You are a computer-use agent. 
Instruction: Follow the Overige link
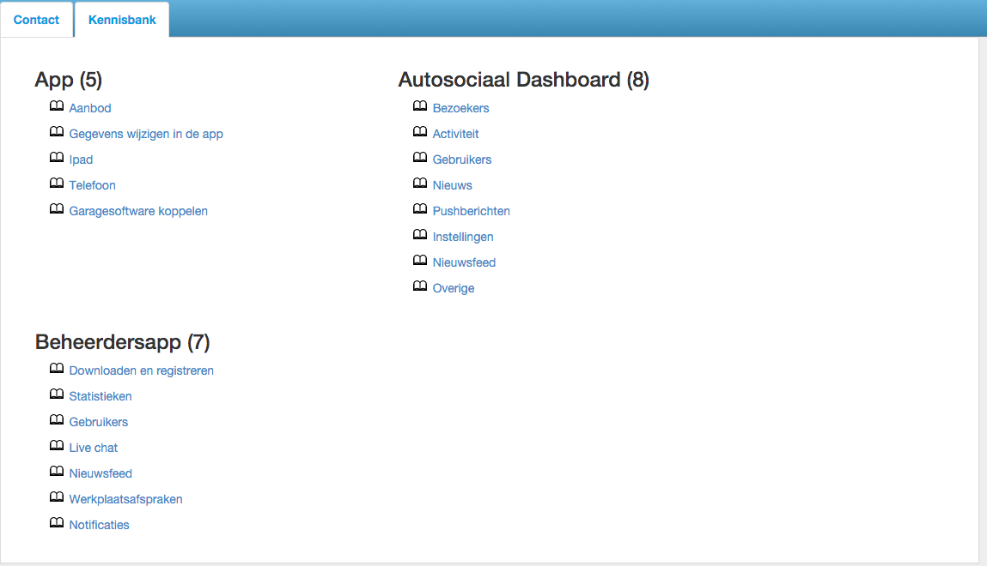click(x=454, y=288)
